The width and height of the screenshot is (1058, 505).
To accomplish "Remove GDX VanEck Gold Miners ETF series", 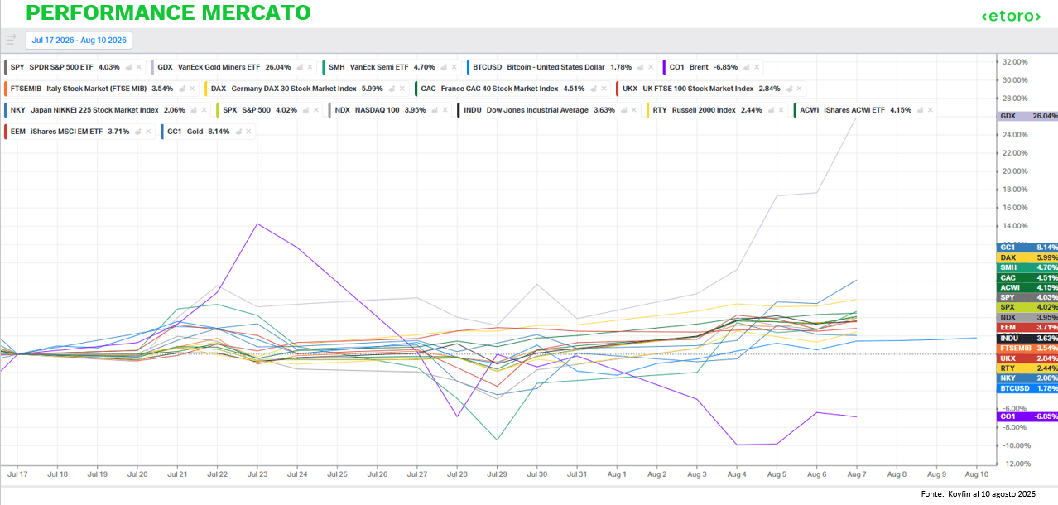I will click(x=310, y=67).
